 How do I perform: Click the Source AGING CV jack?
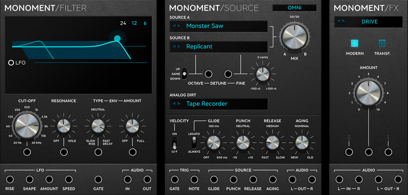[273, 180]
